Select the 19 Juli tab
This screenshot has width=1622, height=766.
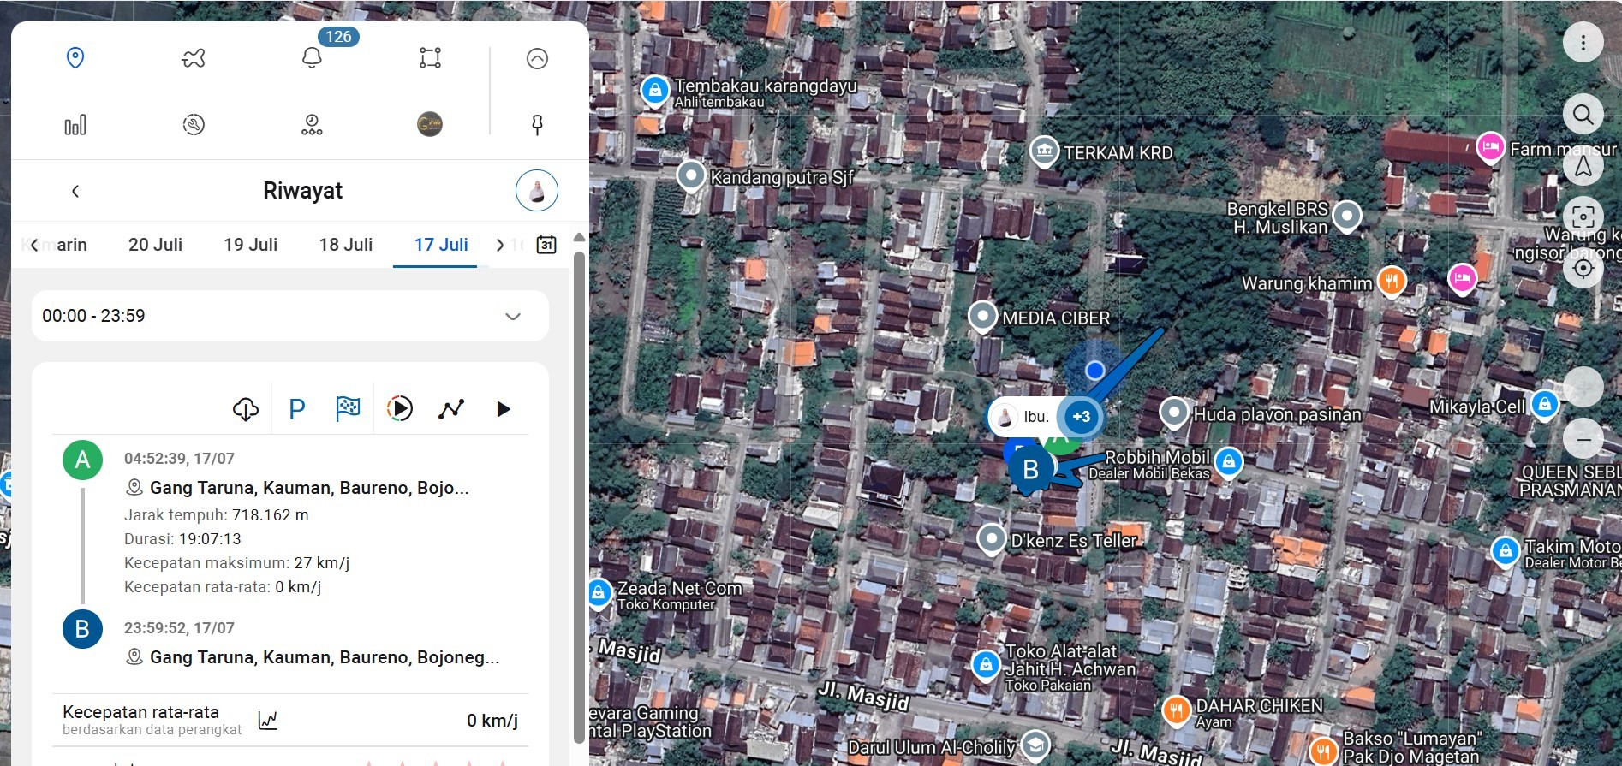coord(250,245)
